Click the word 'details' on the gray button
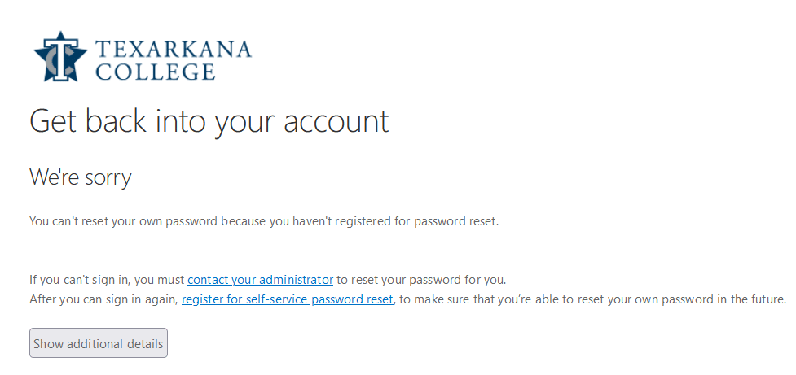This screenshot has width=796, height=375. tap(145, 343)
